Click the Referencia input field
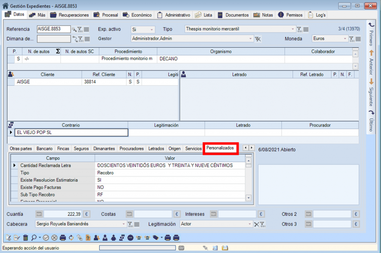Viewport: 381px width, 253px height. [x=54, y=29]
